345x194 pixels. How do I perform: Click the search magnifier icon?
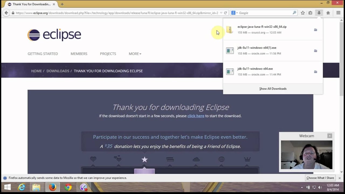coord(294,13)
